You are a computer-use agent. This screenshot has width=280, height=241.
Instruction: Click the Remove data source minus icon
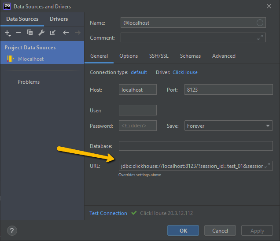pyautogui.click(x=18, y=33)
